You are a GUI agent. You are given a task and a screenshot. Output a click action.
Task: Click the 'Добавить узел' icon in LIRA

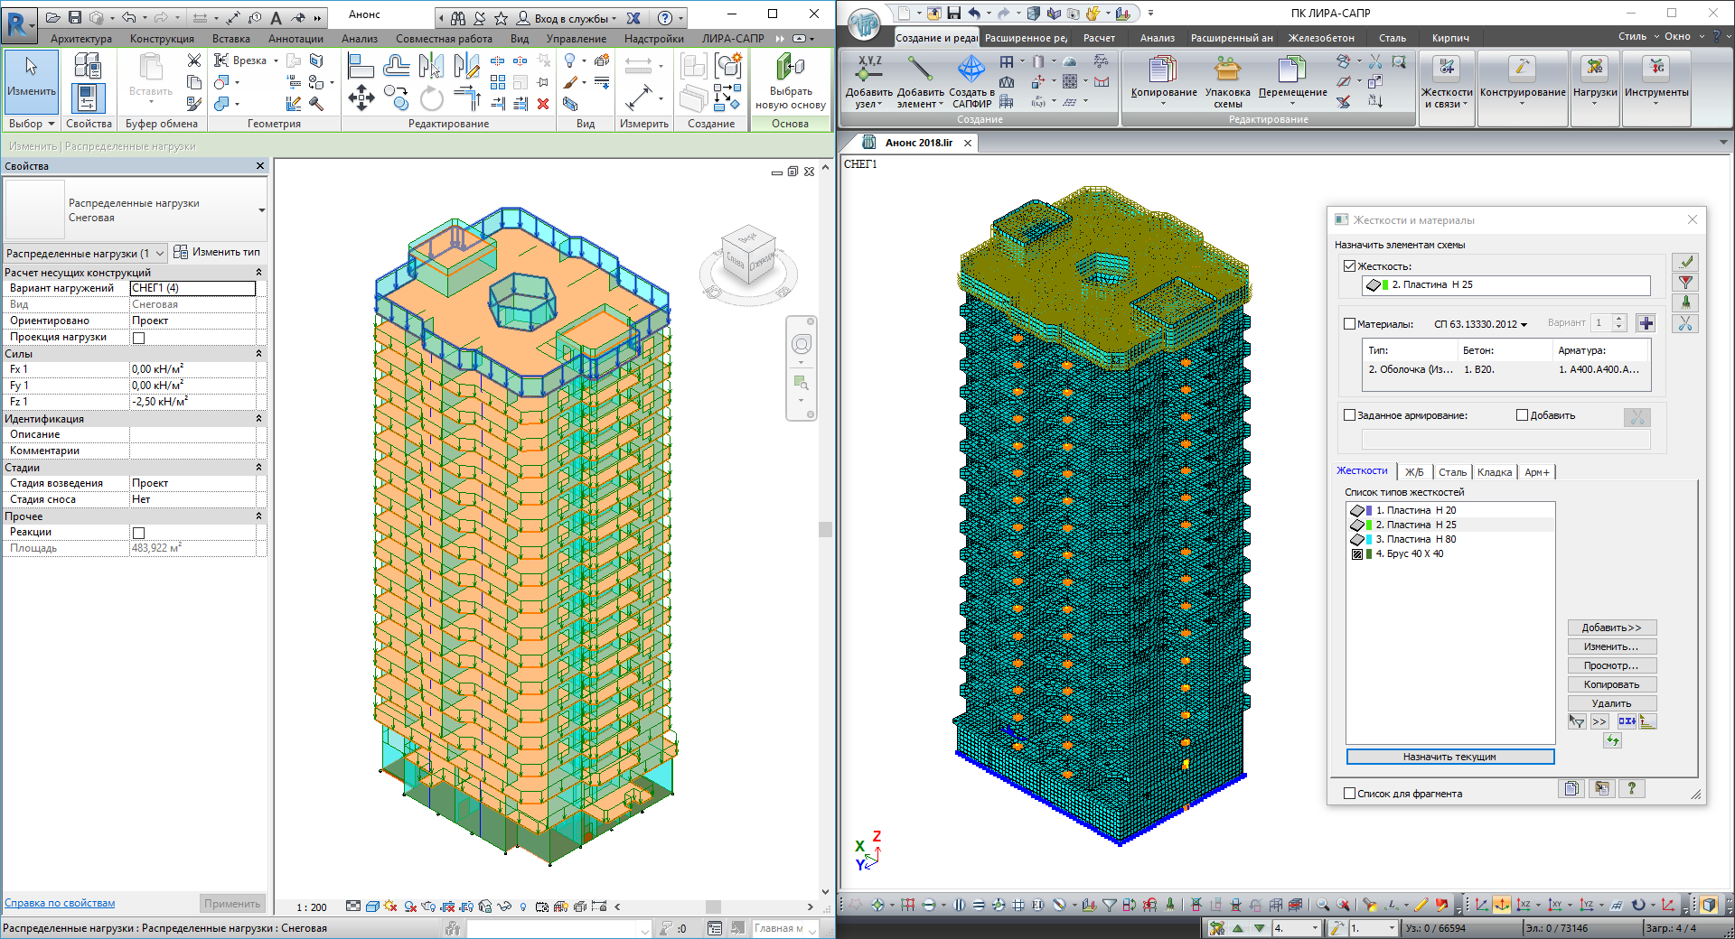(868, 69)
